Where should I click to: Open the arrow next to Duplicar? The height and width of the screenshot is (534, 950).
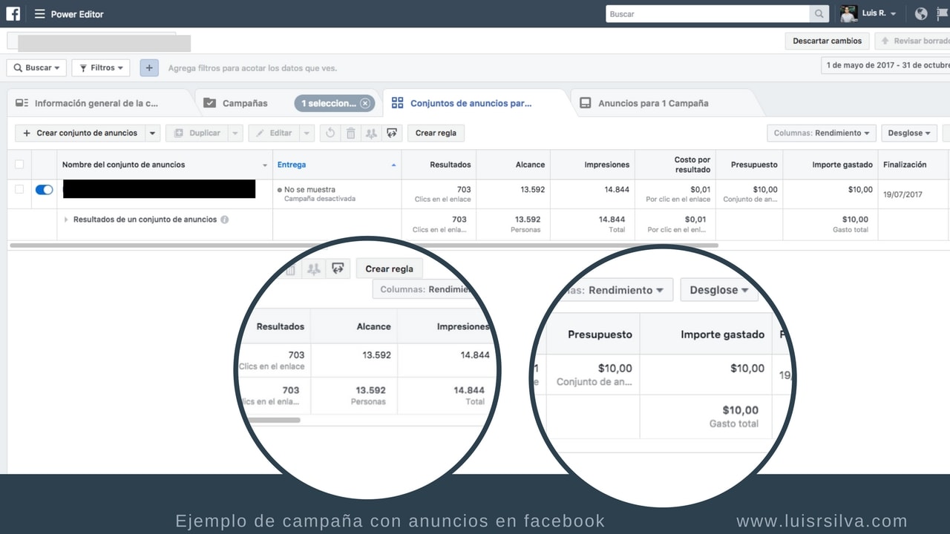235,133
